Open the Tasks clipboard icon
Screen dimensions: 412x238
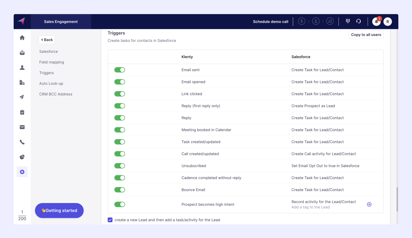22,112
